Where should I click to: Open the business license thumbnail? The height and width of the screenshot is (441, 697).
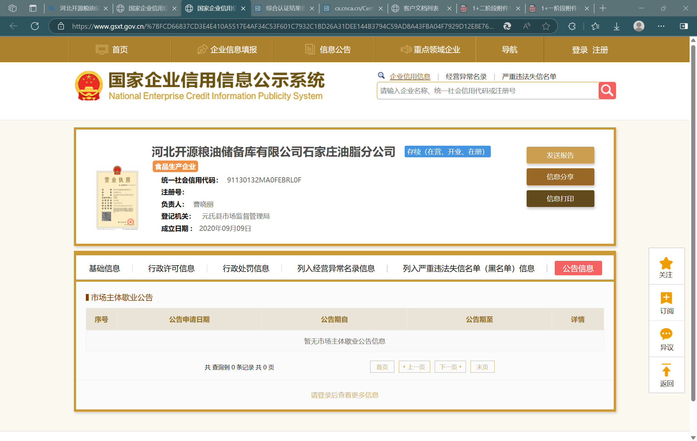pos(117,197)
